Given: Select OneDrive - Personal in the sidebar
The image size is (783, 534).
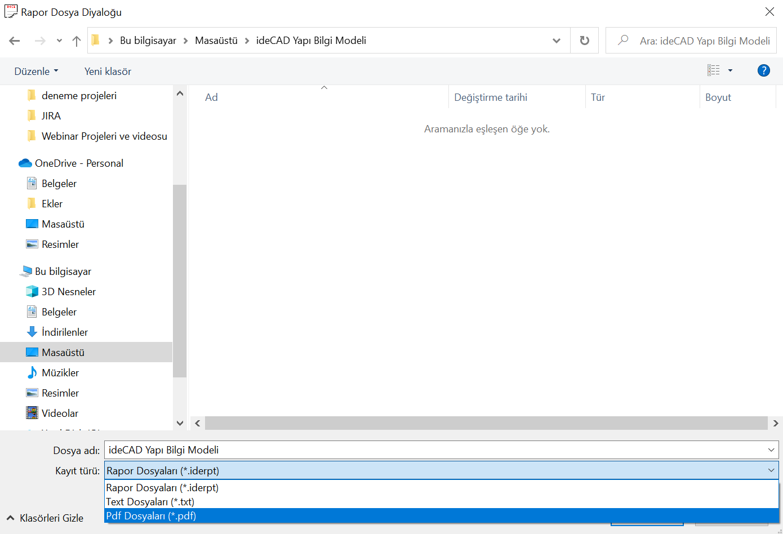Looking at the screenshot, I should 78,163.
